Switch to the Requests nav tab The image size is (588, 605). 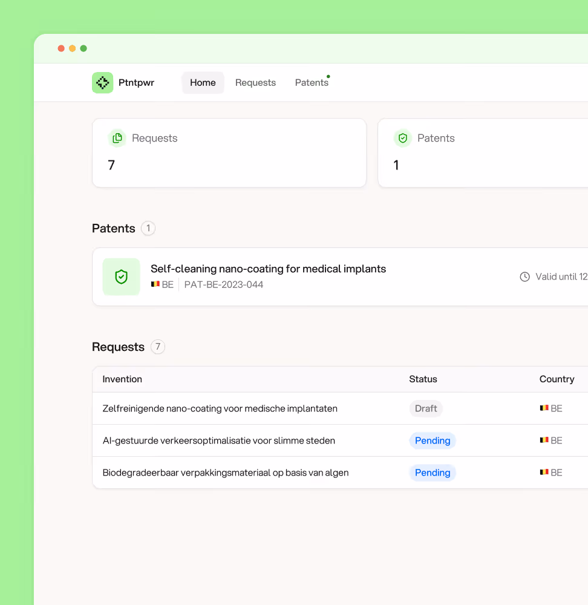255,82
